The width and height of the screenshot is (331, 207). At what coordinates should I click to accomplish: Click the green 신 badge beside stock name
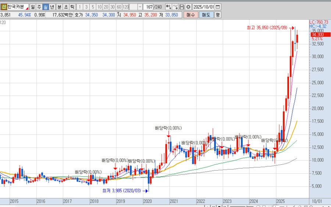[3, 7]
